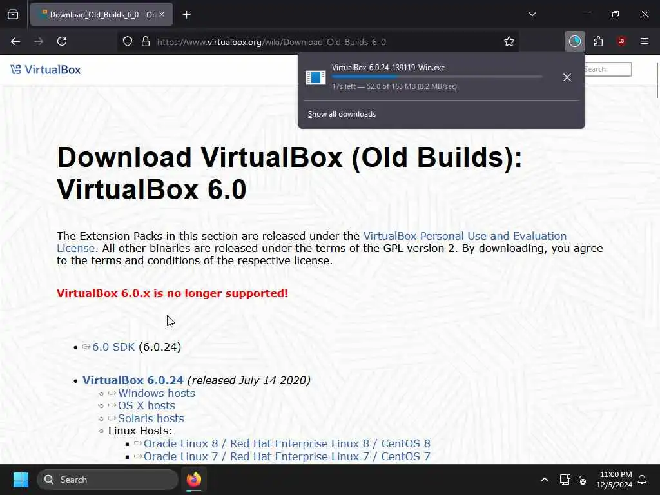The image size is (660, 495).
Task: View site security padlock info
Action: tap(146, 41)
